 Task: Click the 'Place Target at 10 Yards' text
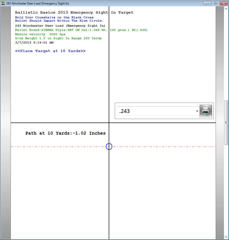[50, 51]
